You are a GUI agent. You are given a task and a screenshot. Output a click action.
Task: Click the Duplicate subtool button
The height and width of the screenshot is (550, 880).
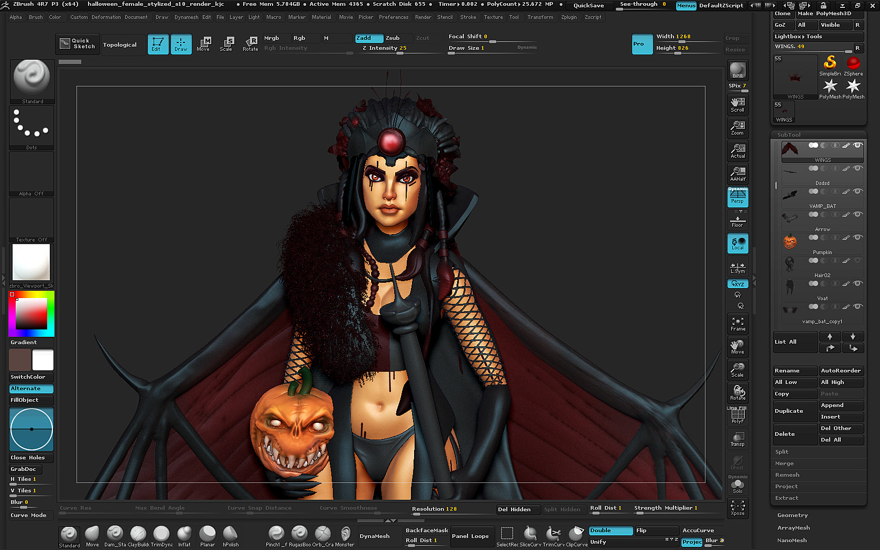click(795, 411)
